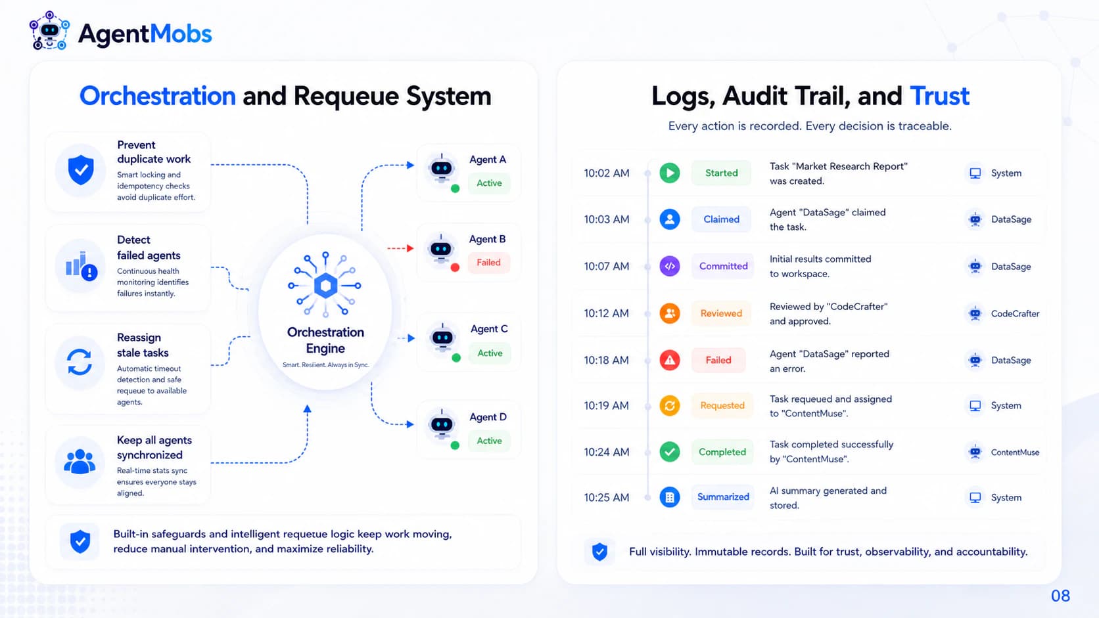Click the DataSage label at 10:03 AM

point(1011,219)
